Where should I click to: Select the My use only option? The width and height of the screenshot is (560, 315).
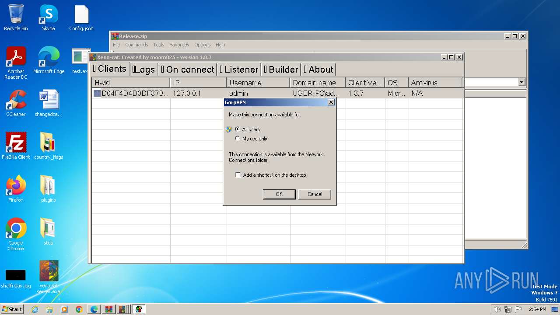coord(251,139)
